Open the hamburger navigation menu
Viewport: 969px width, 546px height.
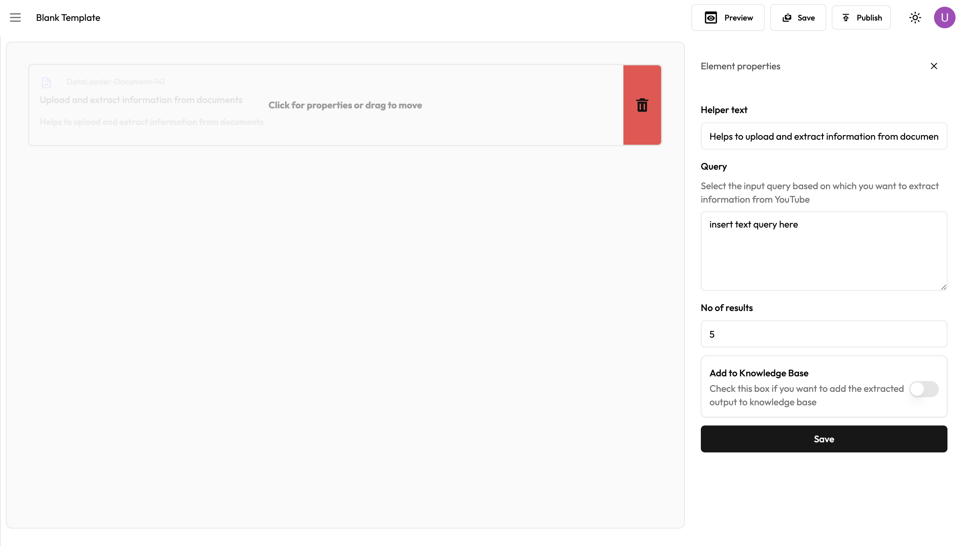pos(15,18)
